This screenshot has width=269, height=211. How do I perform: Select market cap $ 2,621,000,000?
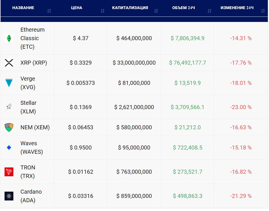pyautogui.click(x=134, y=107)
